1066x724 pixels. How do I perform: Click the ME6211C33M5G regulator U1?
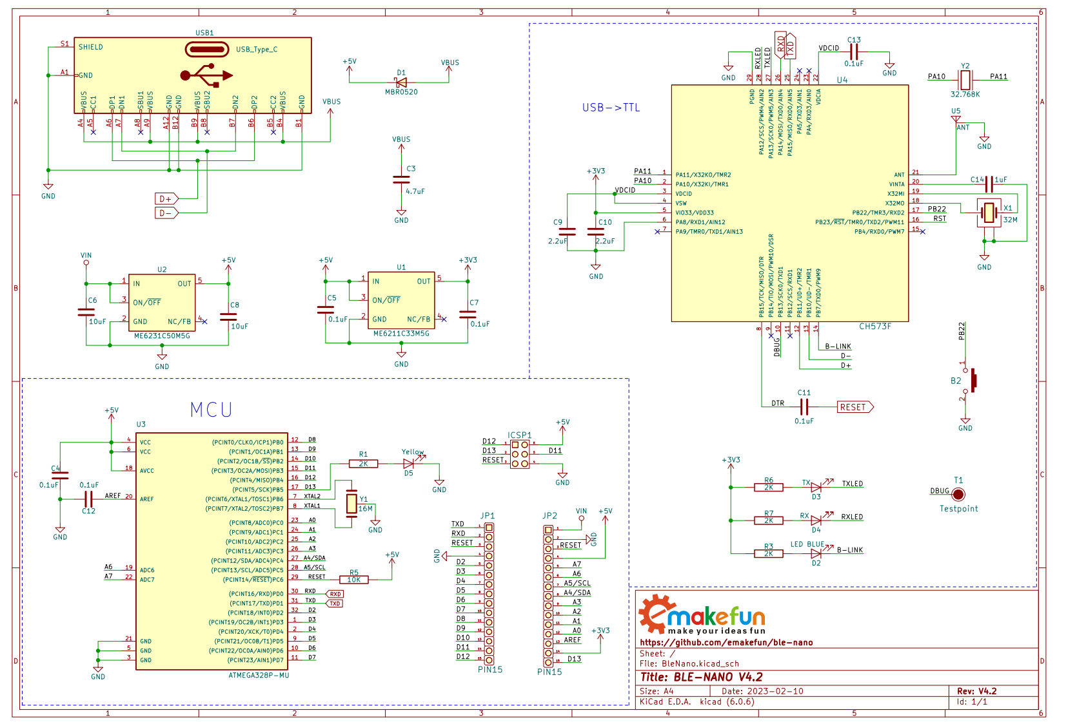[x=401, y=300]
